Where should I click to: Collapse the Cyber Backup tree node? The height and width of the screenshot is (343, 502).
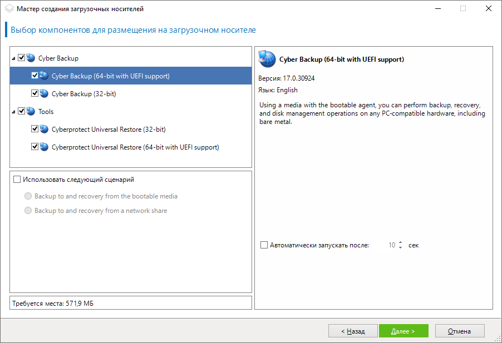pos(13,58)
